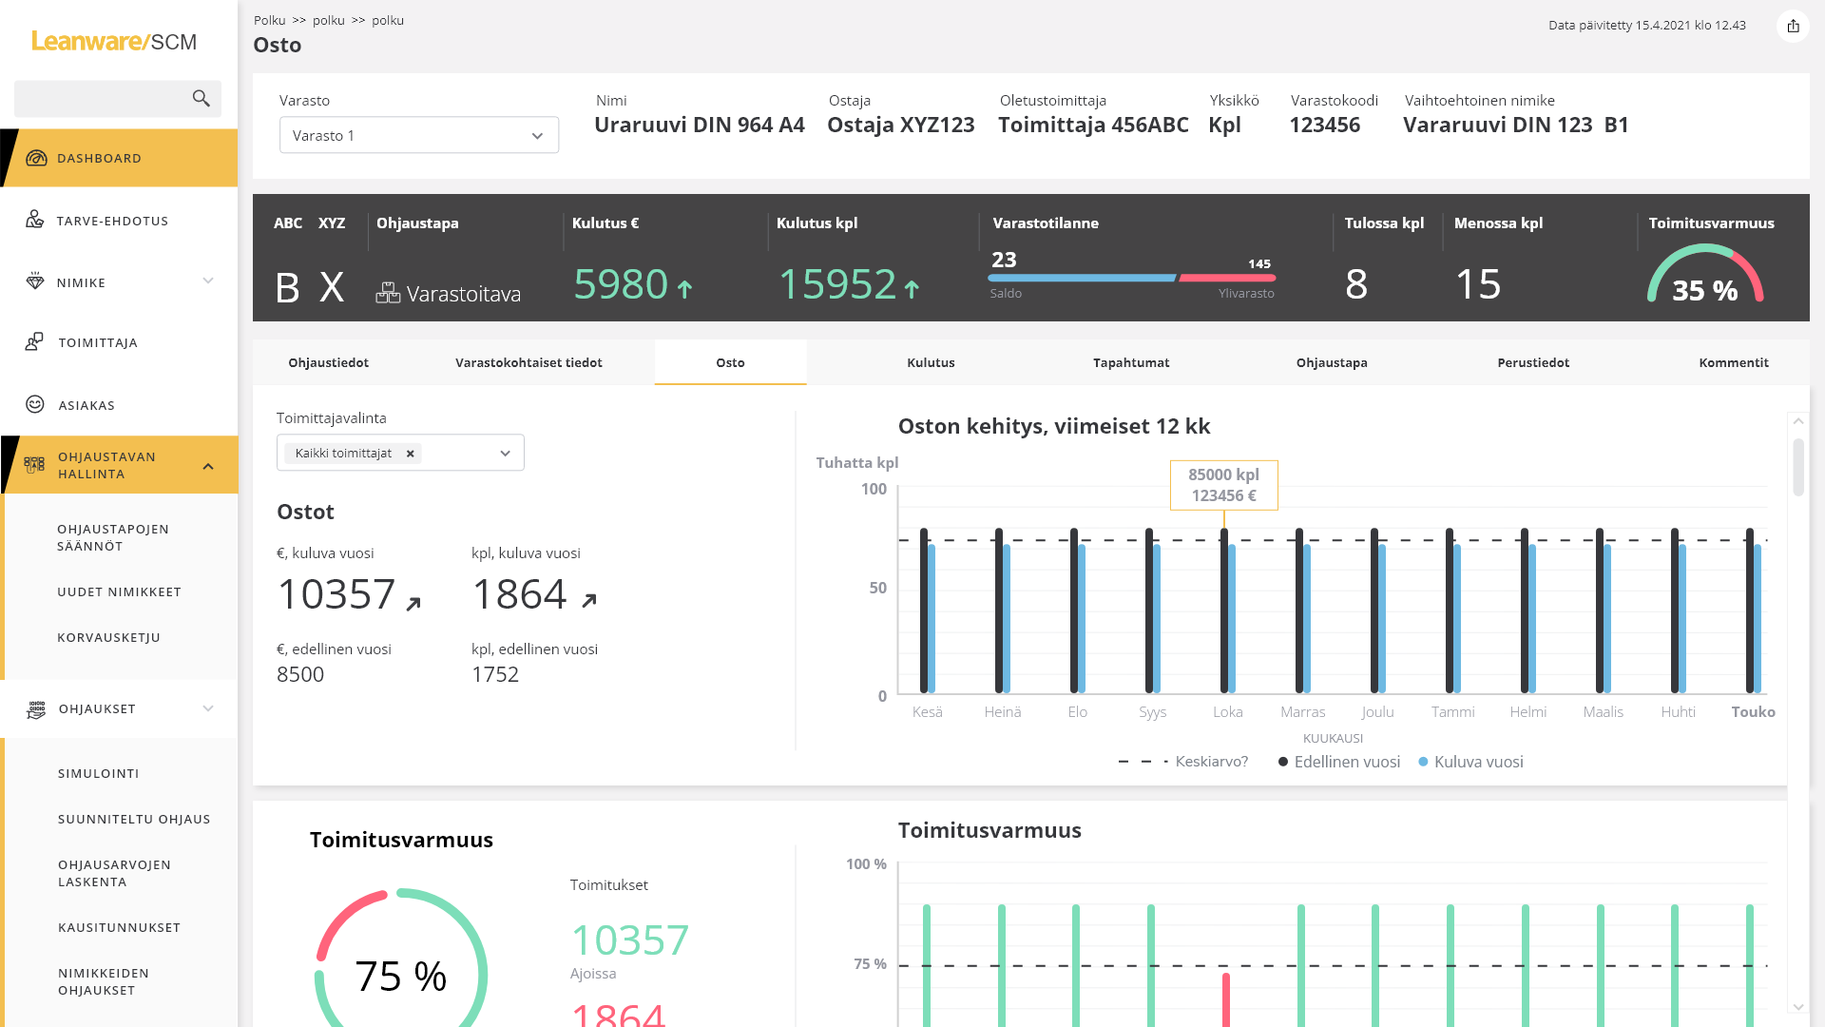Image resolution: width=1825 pixels, height=1027 pixels.
Task: Open the Kommentit tab
Action: pyautogui.click(x=1734, y=362)
